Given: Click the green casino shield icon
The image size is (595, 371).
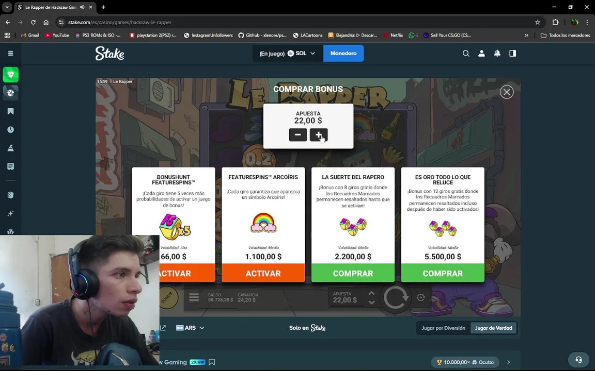Looking at the screenshot, I should click(11, 75).
